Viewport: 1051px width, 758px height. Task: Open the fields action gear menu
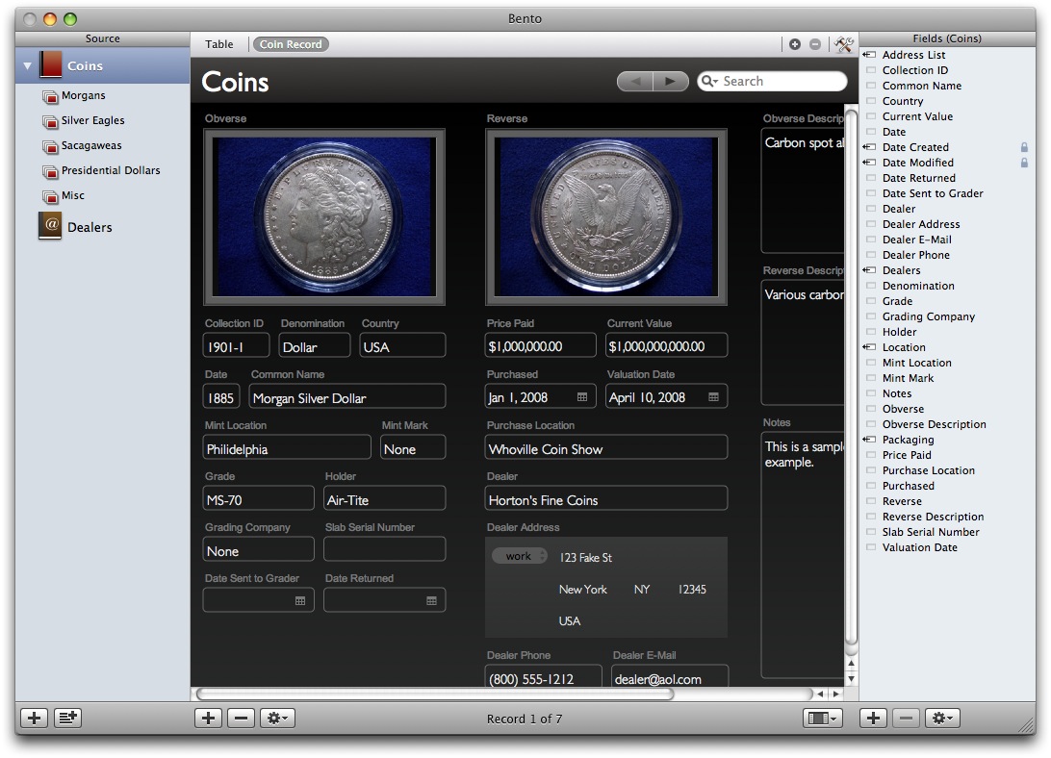click(942, 719)
